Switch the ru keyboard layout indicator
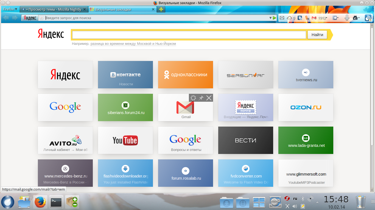 (295, 199)
